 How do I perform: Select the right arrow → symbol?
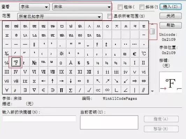(61, 81)
